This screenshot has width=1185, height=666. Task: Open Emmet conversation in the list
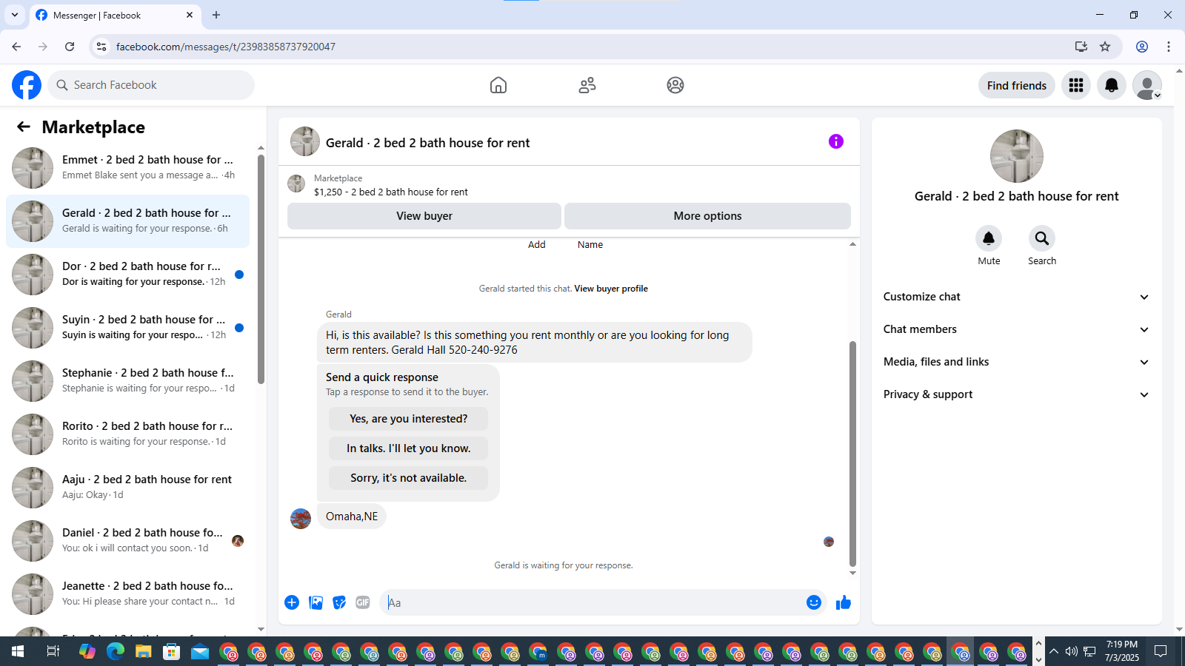click(x=127, y=168)
